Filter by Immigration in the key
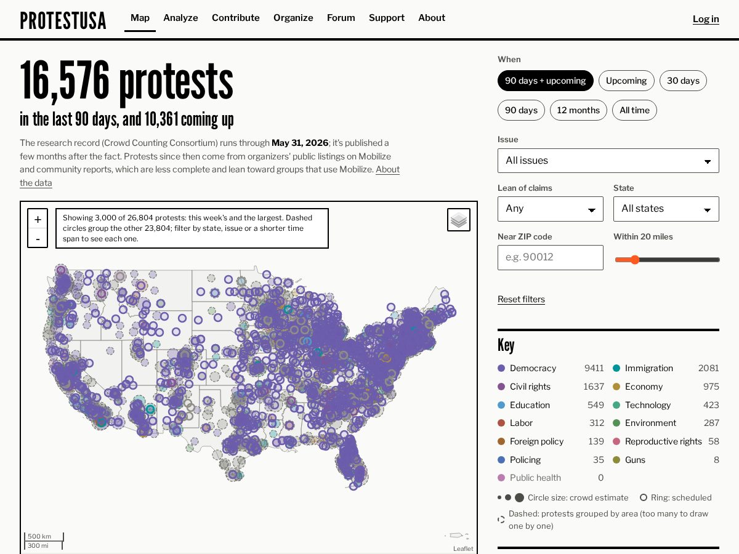Screen dimensions: 739x554 tap(666, 368)
